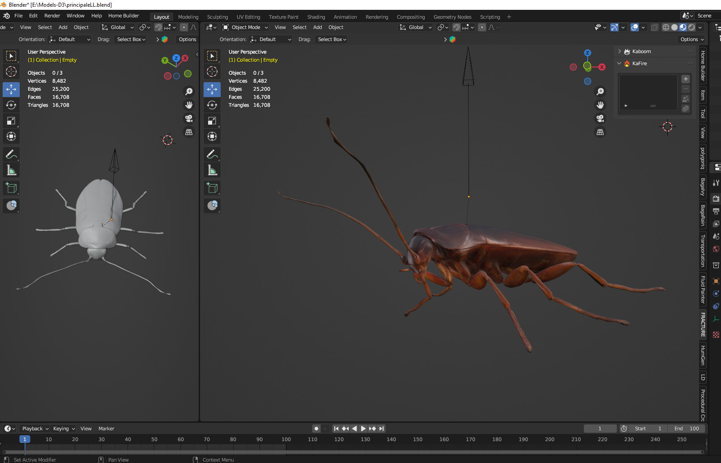721x463 pixels.
Task: Open Playback dropdown in timeline
Action: (35, 429)
